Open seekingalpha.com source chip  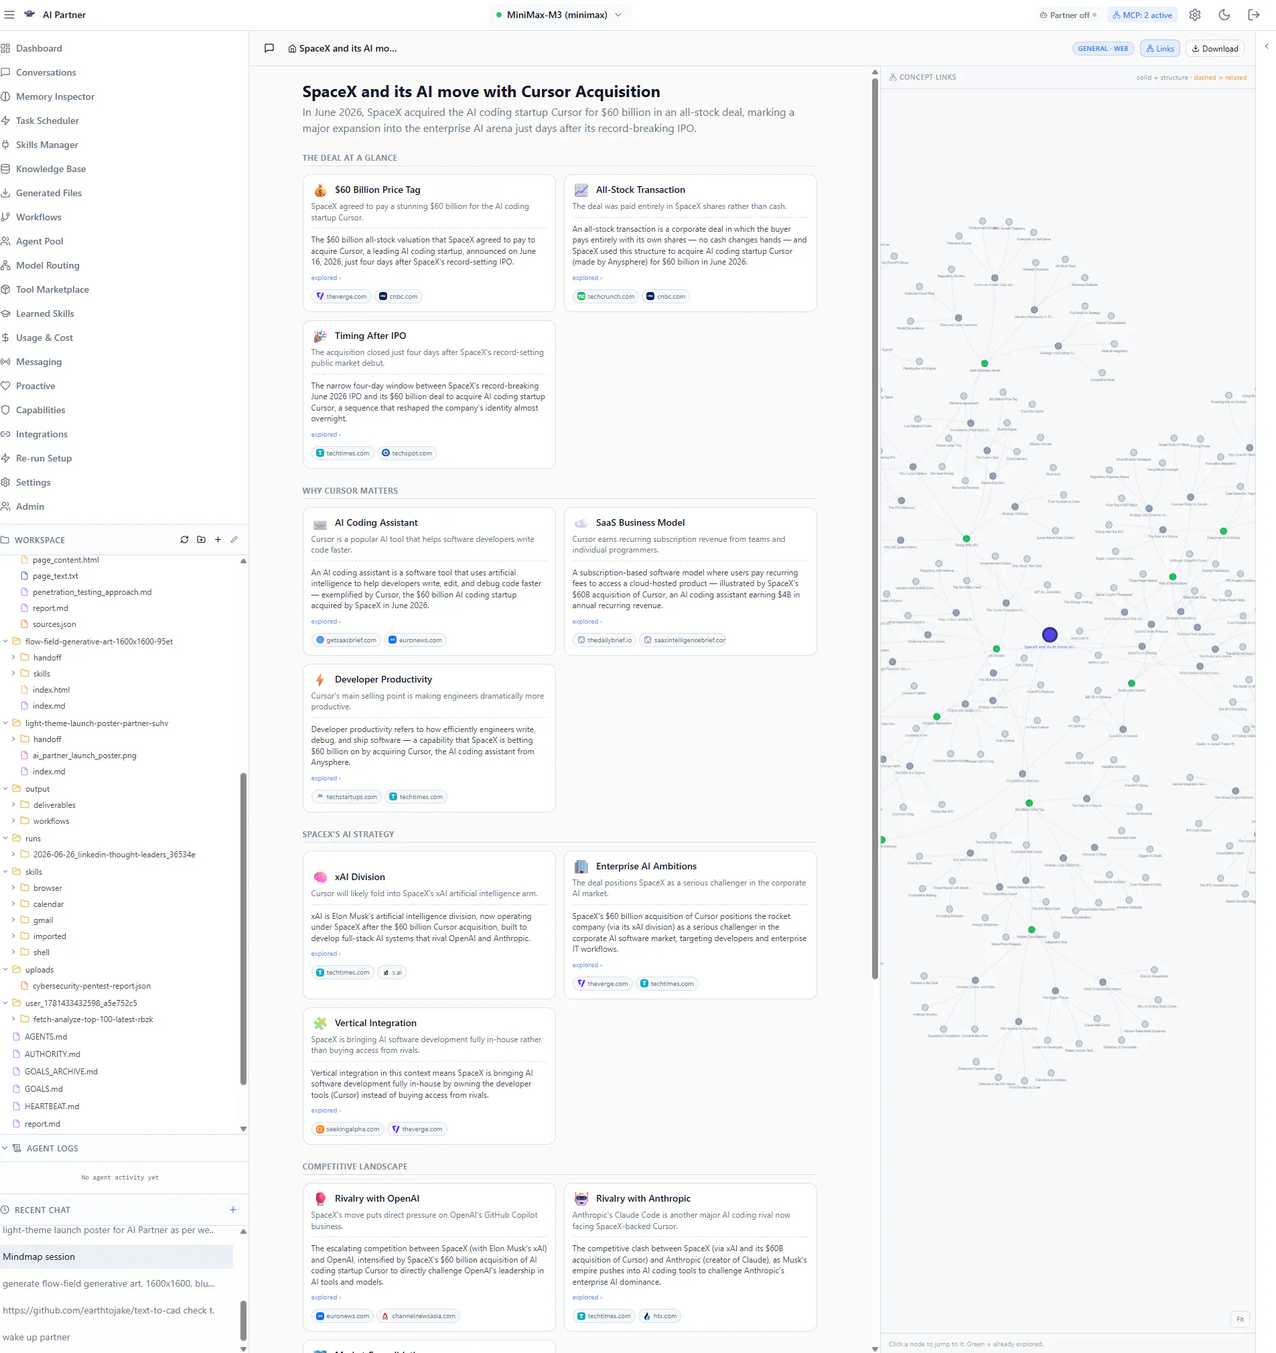click(x=348, y=1129)
